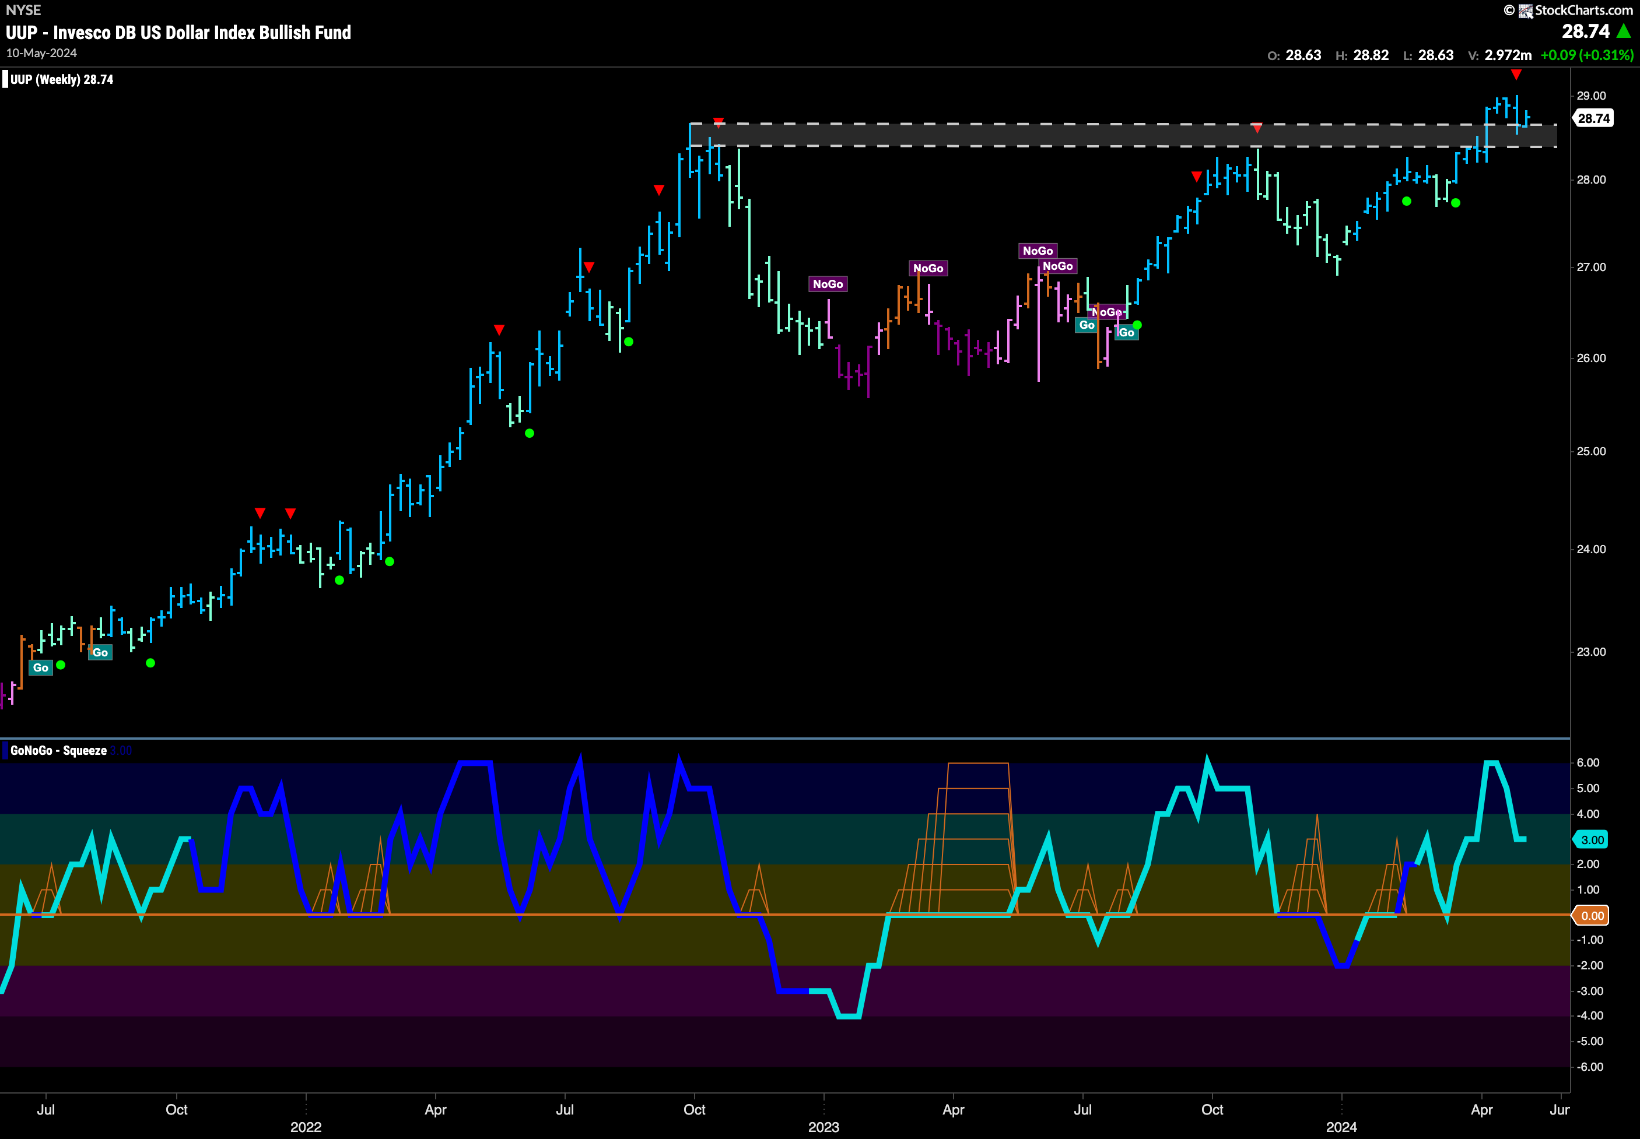Screen dimensions: 1640x1139
Task: Click the 6.00 oscillator axis label
Action: pyautogui.click(x=1588, y=763)
